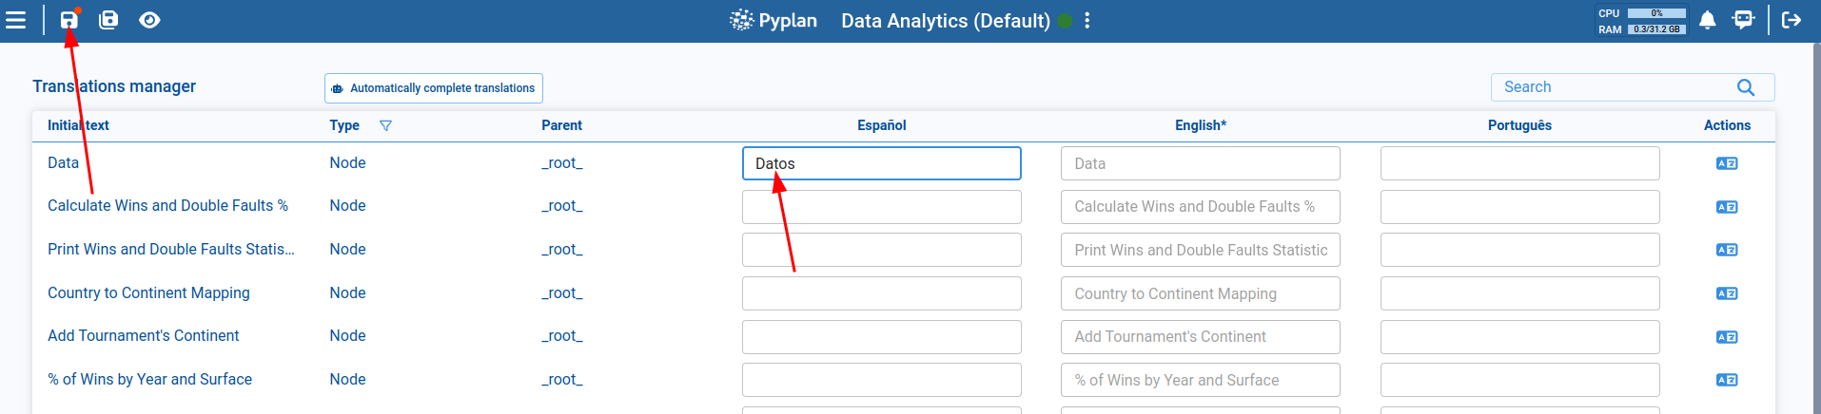Click the Save icon with orange dot

[x=69, y=20]
